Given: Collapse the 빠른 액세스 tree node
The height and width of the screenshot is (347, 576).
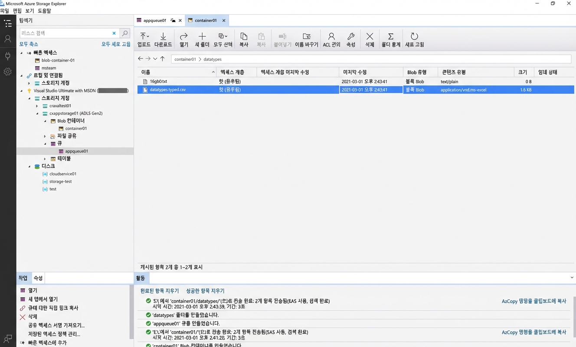Looking at the screenshot, I should 22,53.
